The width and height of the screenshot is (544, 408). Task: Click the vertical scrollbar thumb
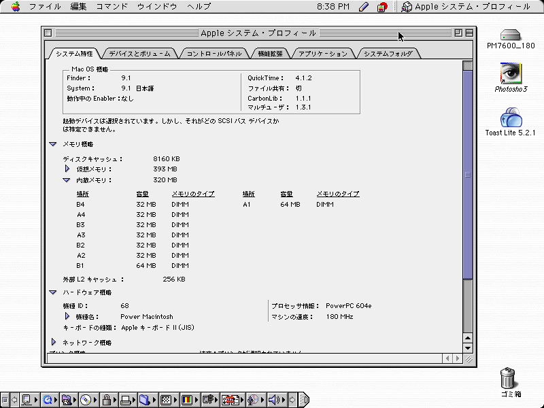pyautogui.click(x=468, y=175)
